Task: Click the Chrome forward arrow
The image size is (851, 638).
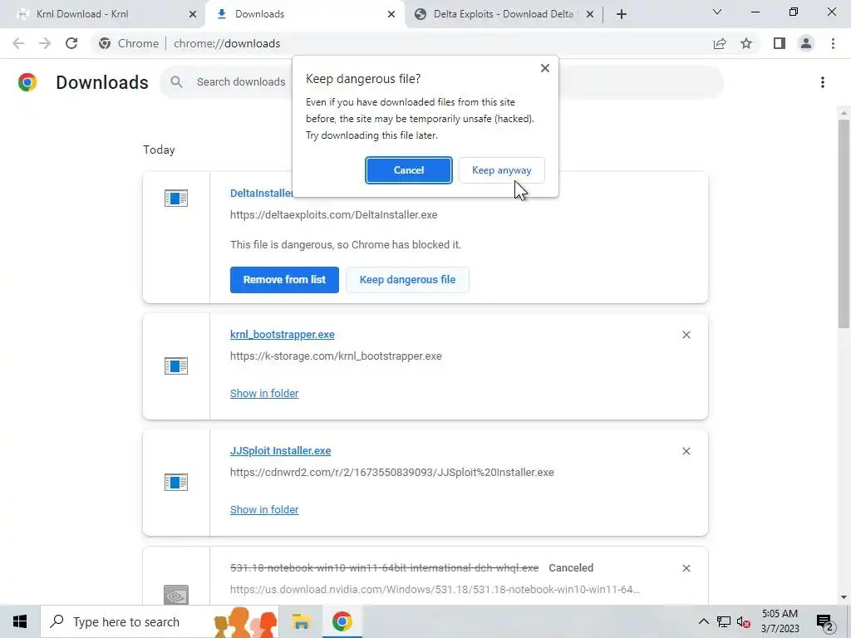Action: (x=45, y=43)
